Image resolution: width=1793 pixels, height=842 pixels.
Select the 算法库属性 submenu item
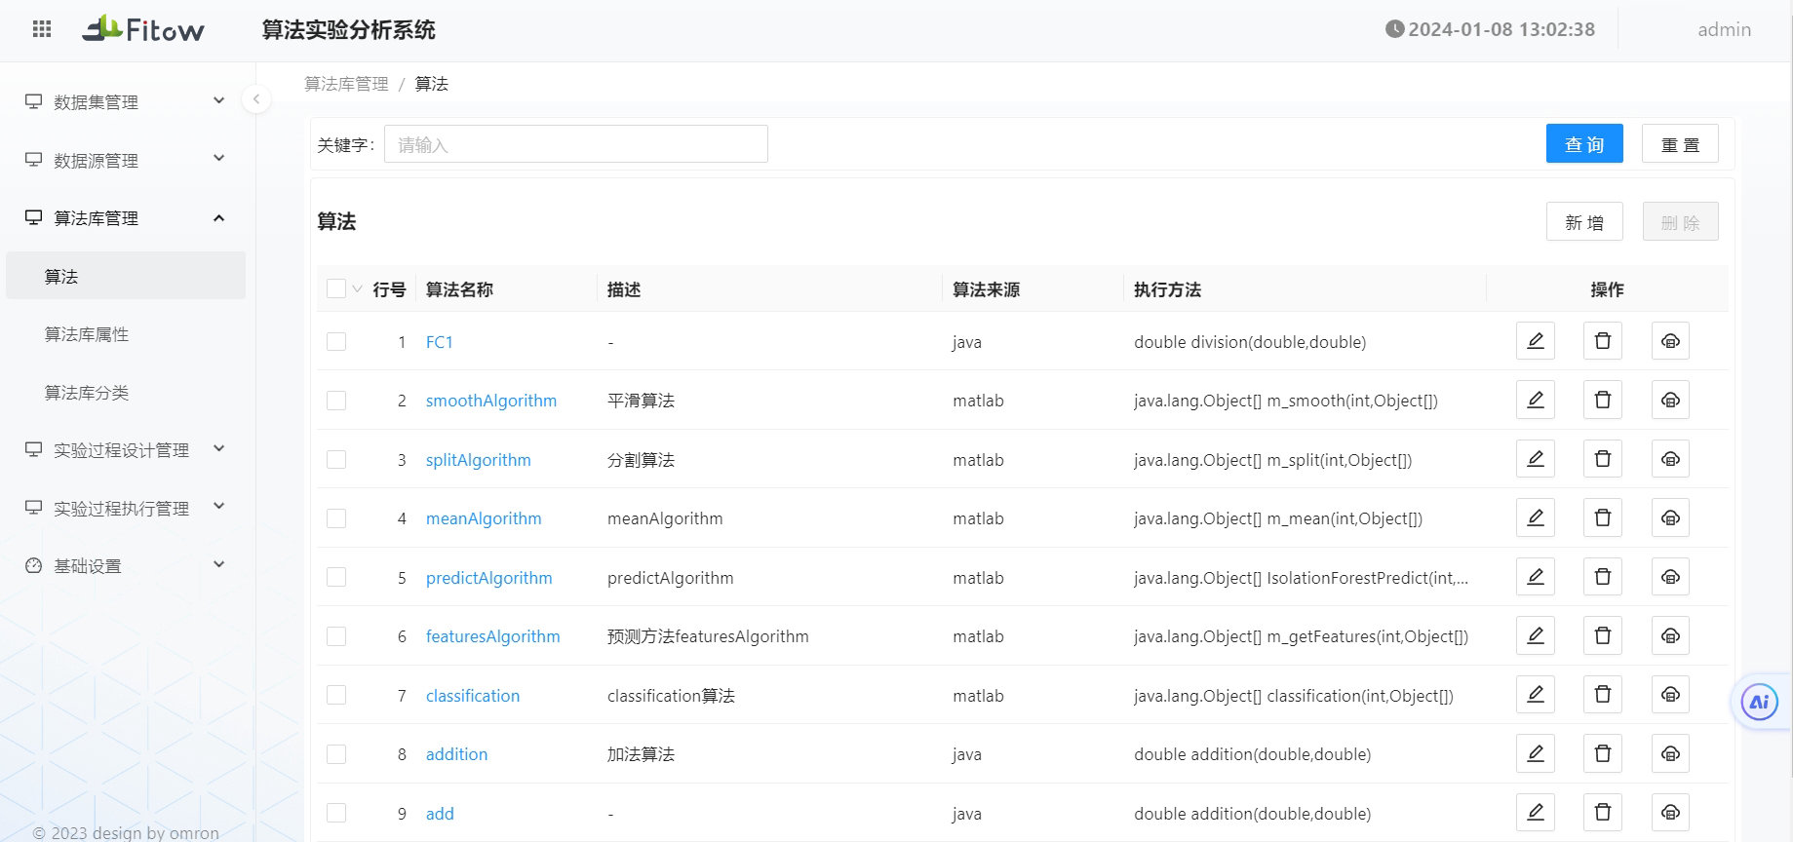(126, 334)
